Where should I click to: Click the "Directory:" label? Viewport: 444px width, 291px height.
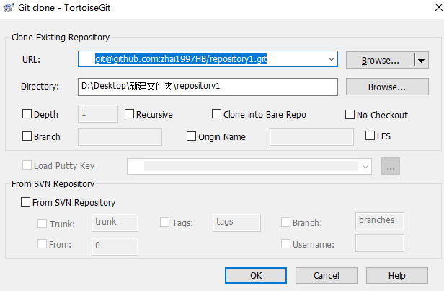pos(40,87)
